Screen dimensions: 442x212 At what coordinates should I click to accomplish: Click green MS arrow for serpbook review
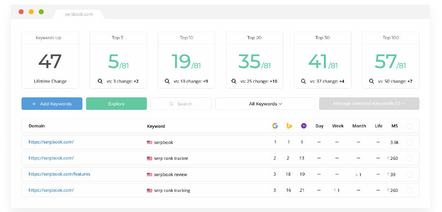388,174
